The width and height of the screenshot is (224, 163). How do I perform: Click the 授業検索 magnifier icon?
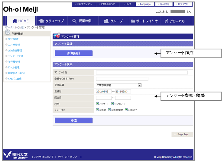click(74, 21)
